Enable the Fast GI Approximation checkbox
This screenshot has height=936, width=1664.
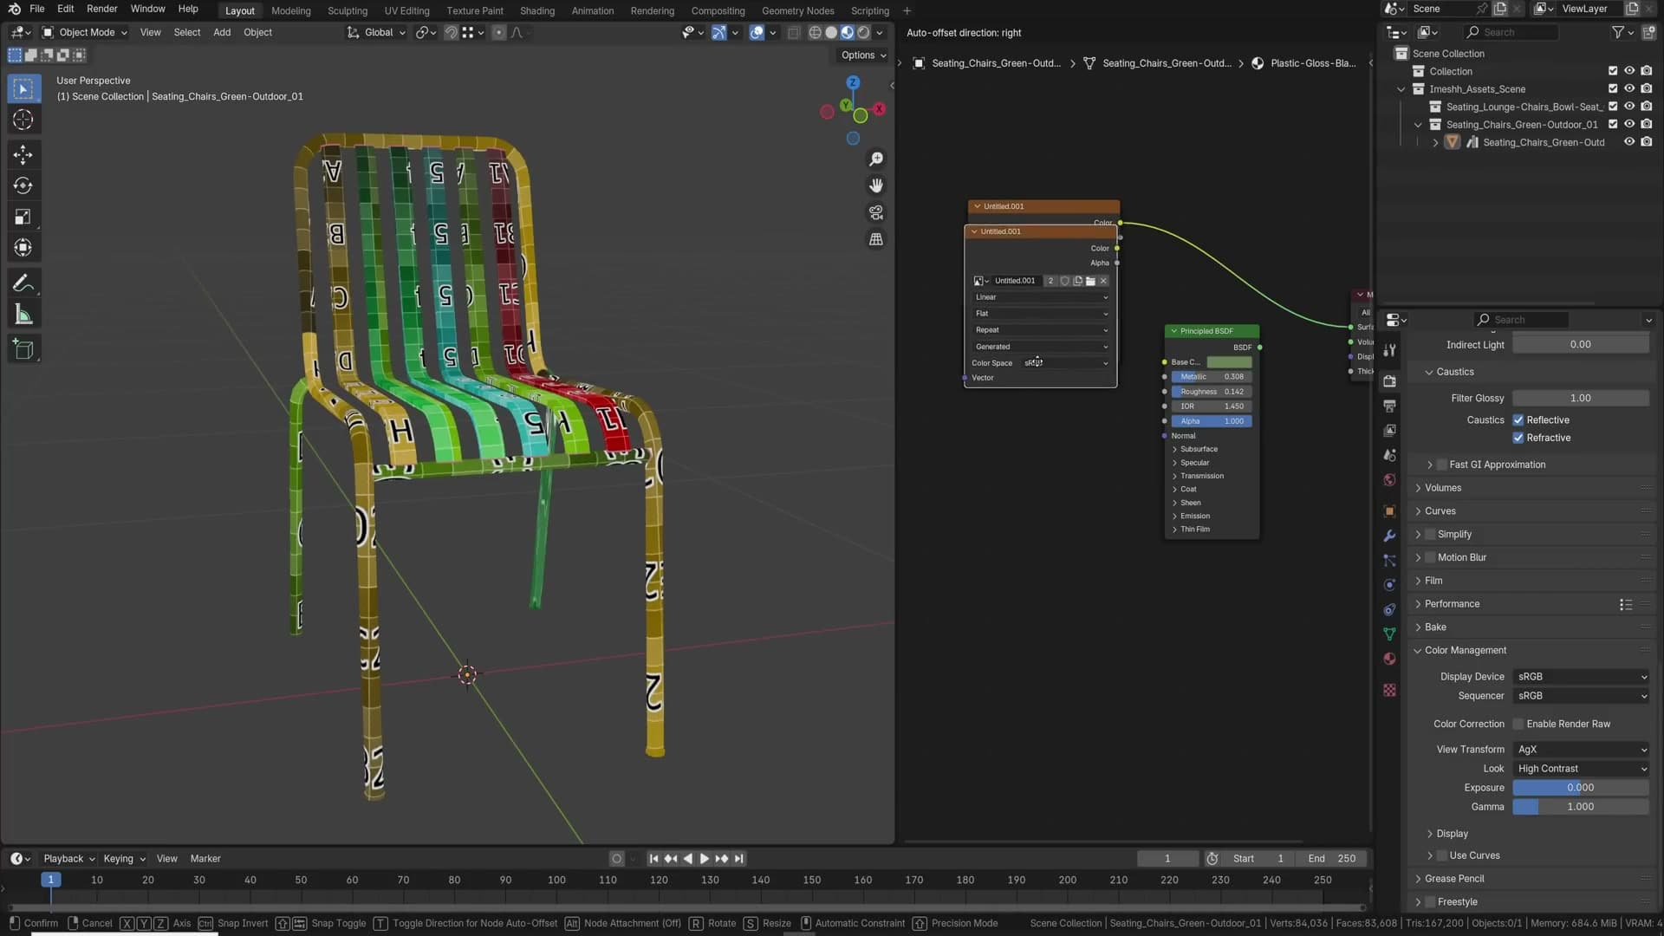1442,465
